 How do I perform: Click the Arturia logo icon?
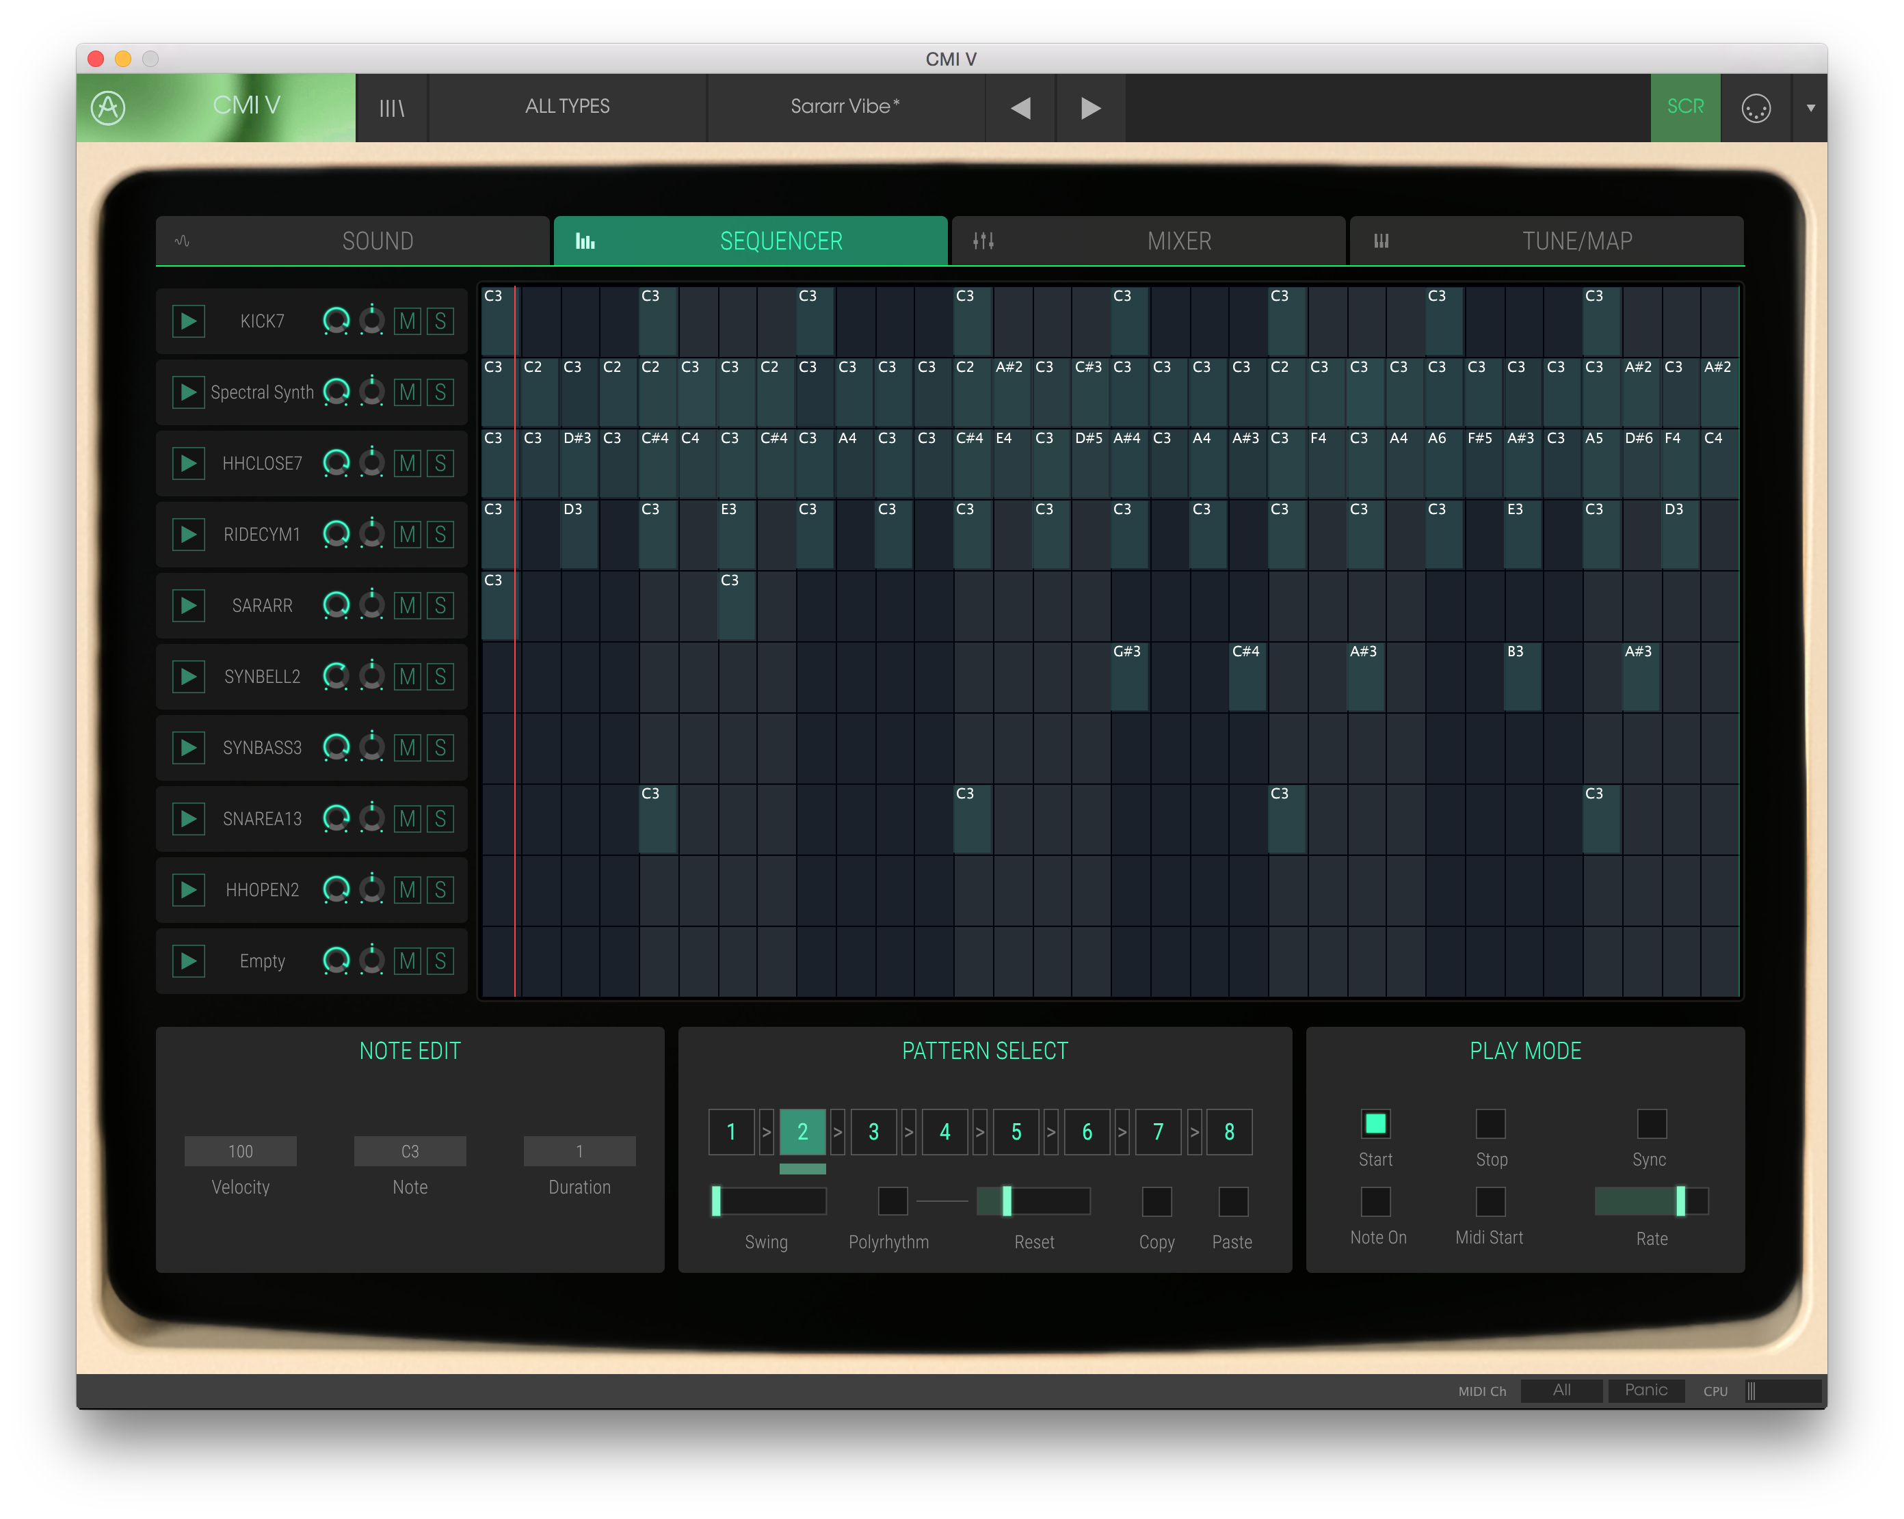pos(108,108)
